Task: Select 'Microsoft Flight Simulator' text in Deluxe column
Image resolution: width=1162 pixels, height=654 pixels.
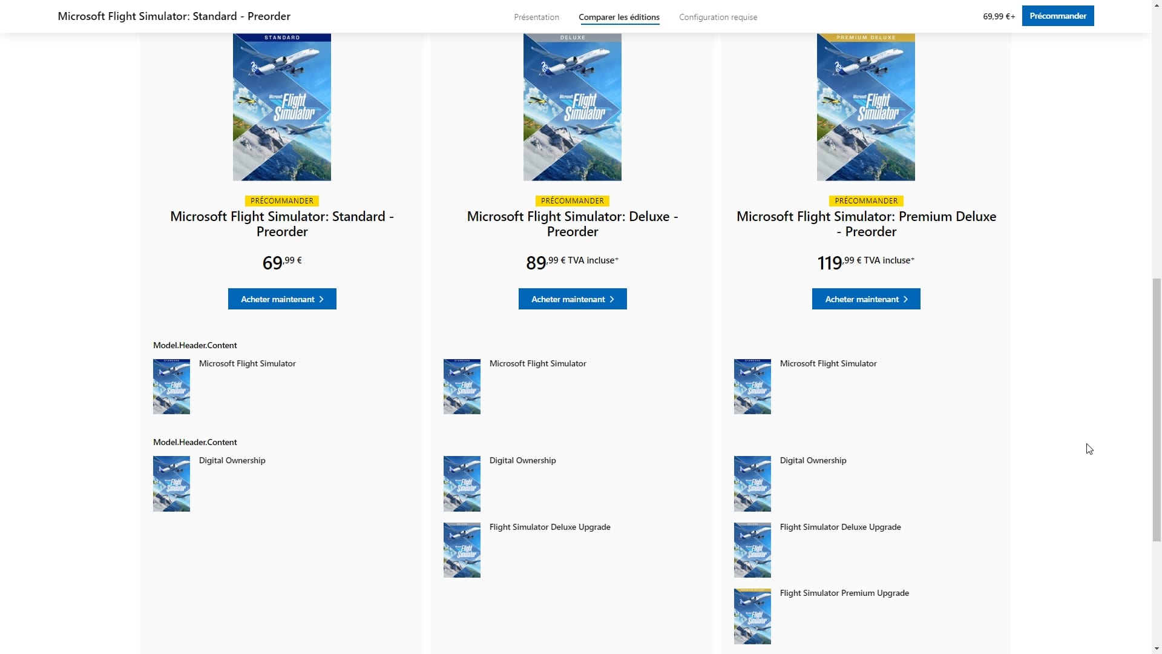Action: point(537,363)
